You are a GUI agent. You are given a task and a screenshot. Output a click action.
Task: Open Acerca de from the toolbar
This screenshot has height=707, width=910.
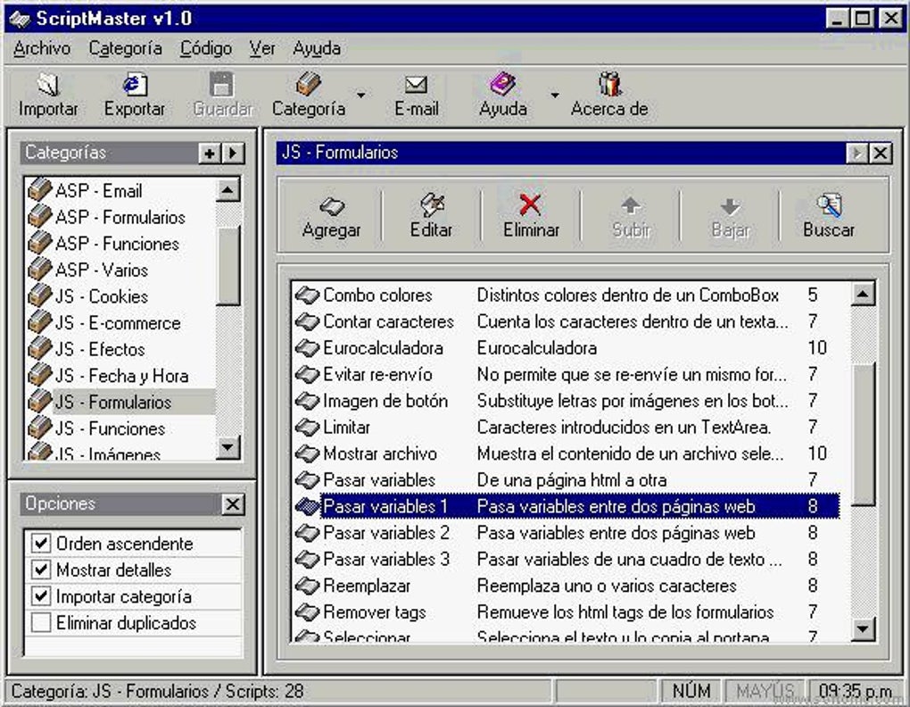609,93
